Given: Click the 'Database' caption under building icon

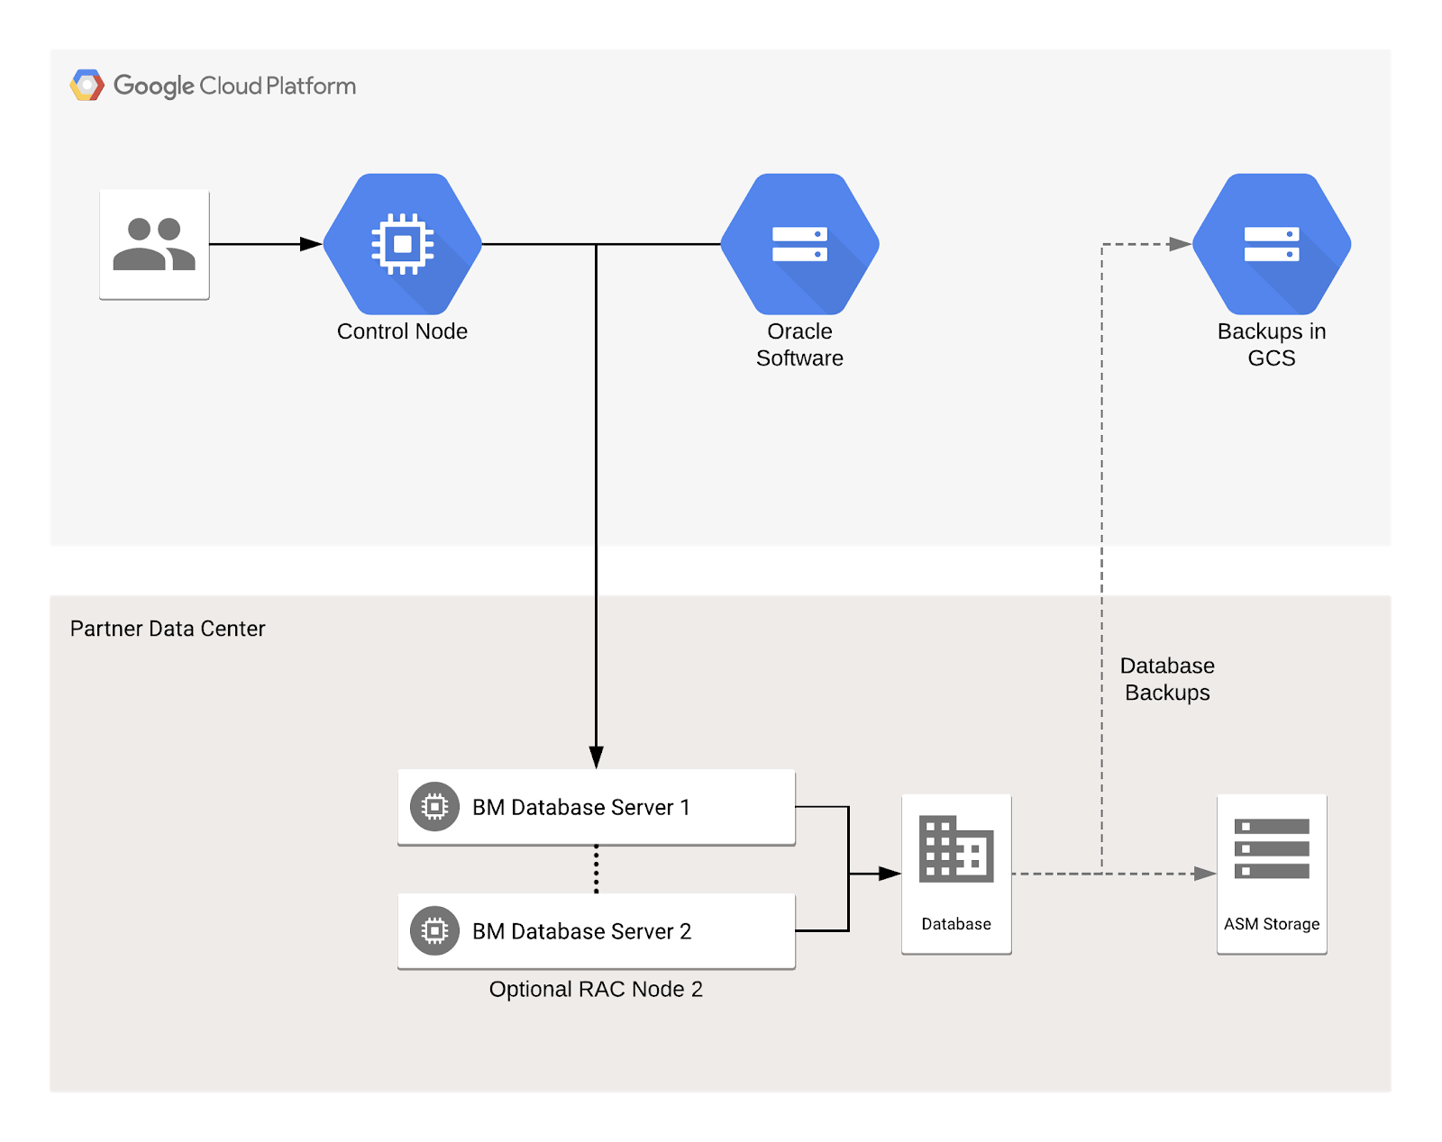Looking at the screenshot, I should pos(956,924).
